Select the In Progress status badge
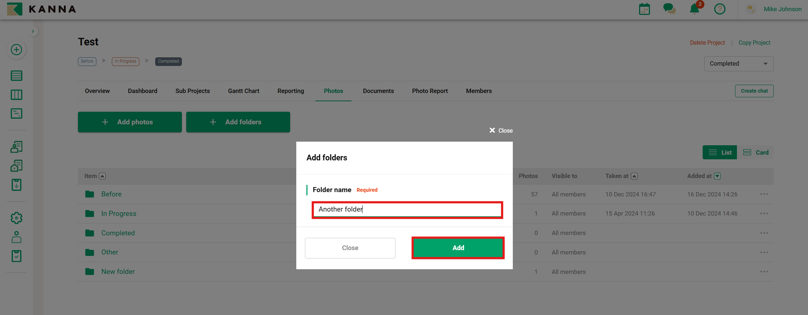Screen dimensions: 808x315 125,61
